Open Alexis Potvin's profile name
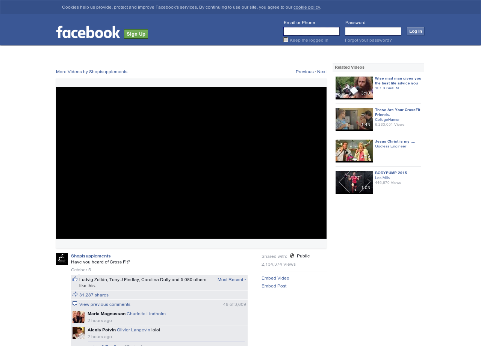This screenshot has height=346, width=481. coord(101,330)
